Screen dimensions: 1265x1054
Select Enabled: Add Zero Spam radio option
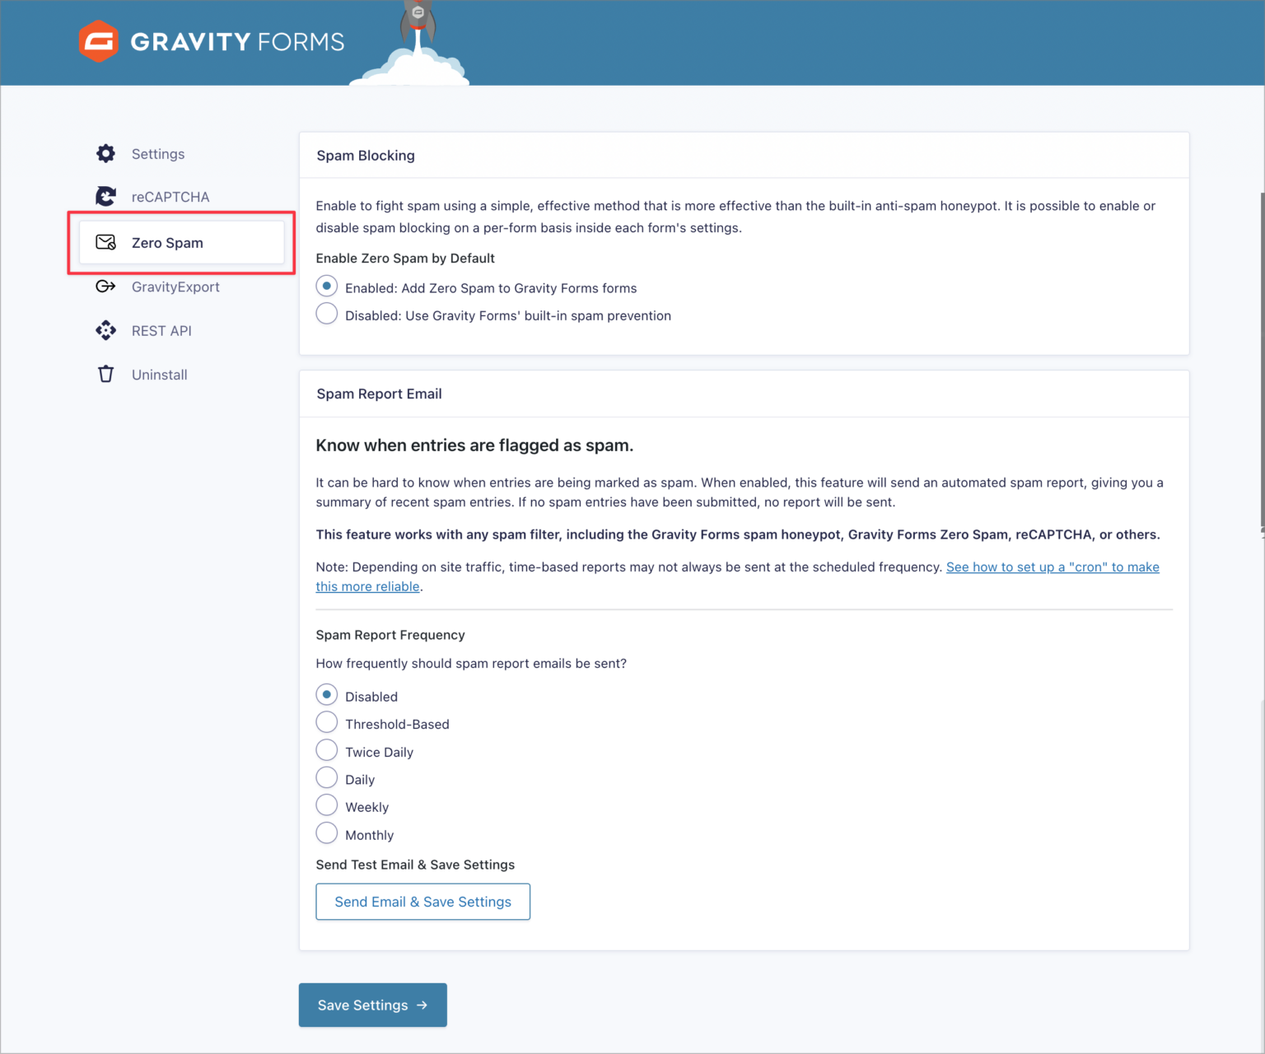(x=327, y=287)
